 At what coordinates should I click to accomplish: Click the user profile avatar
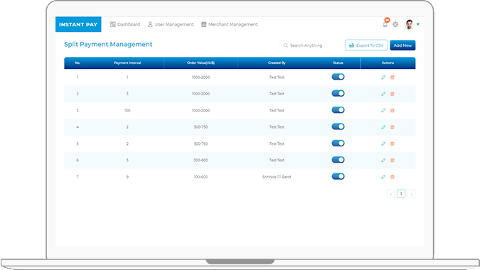[410, 24]
